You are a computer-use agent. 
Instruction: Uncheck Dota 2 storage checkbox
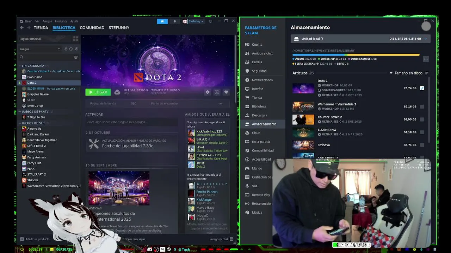pos(422,88)
